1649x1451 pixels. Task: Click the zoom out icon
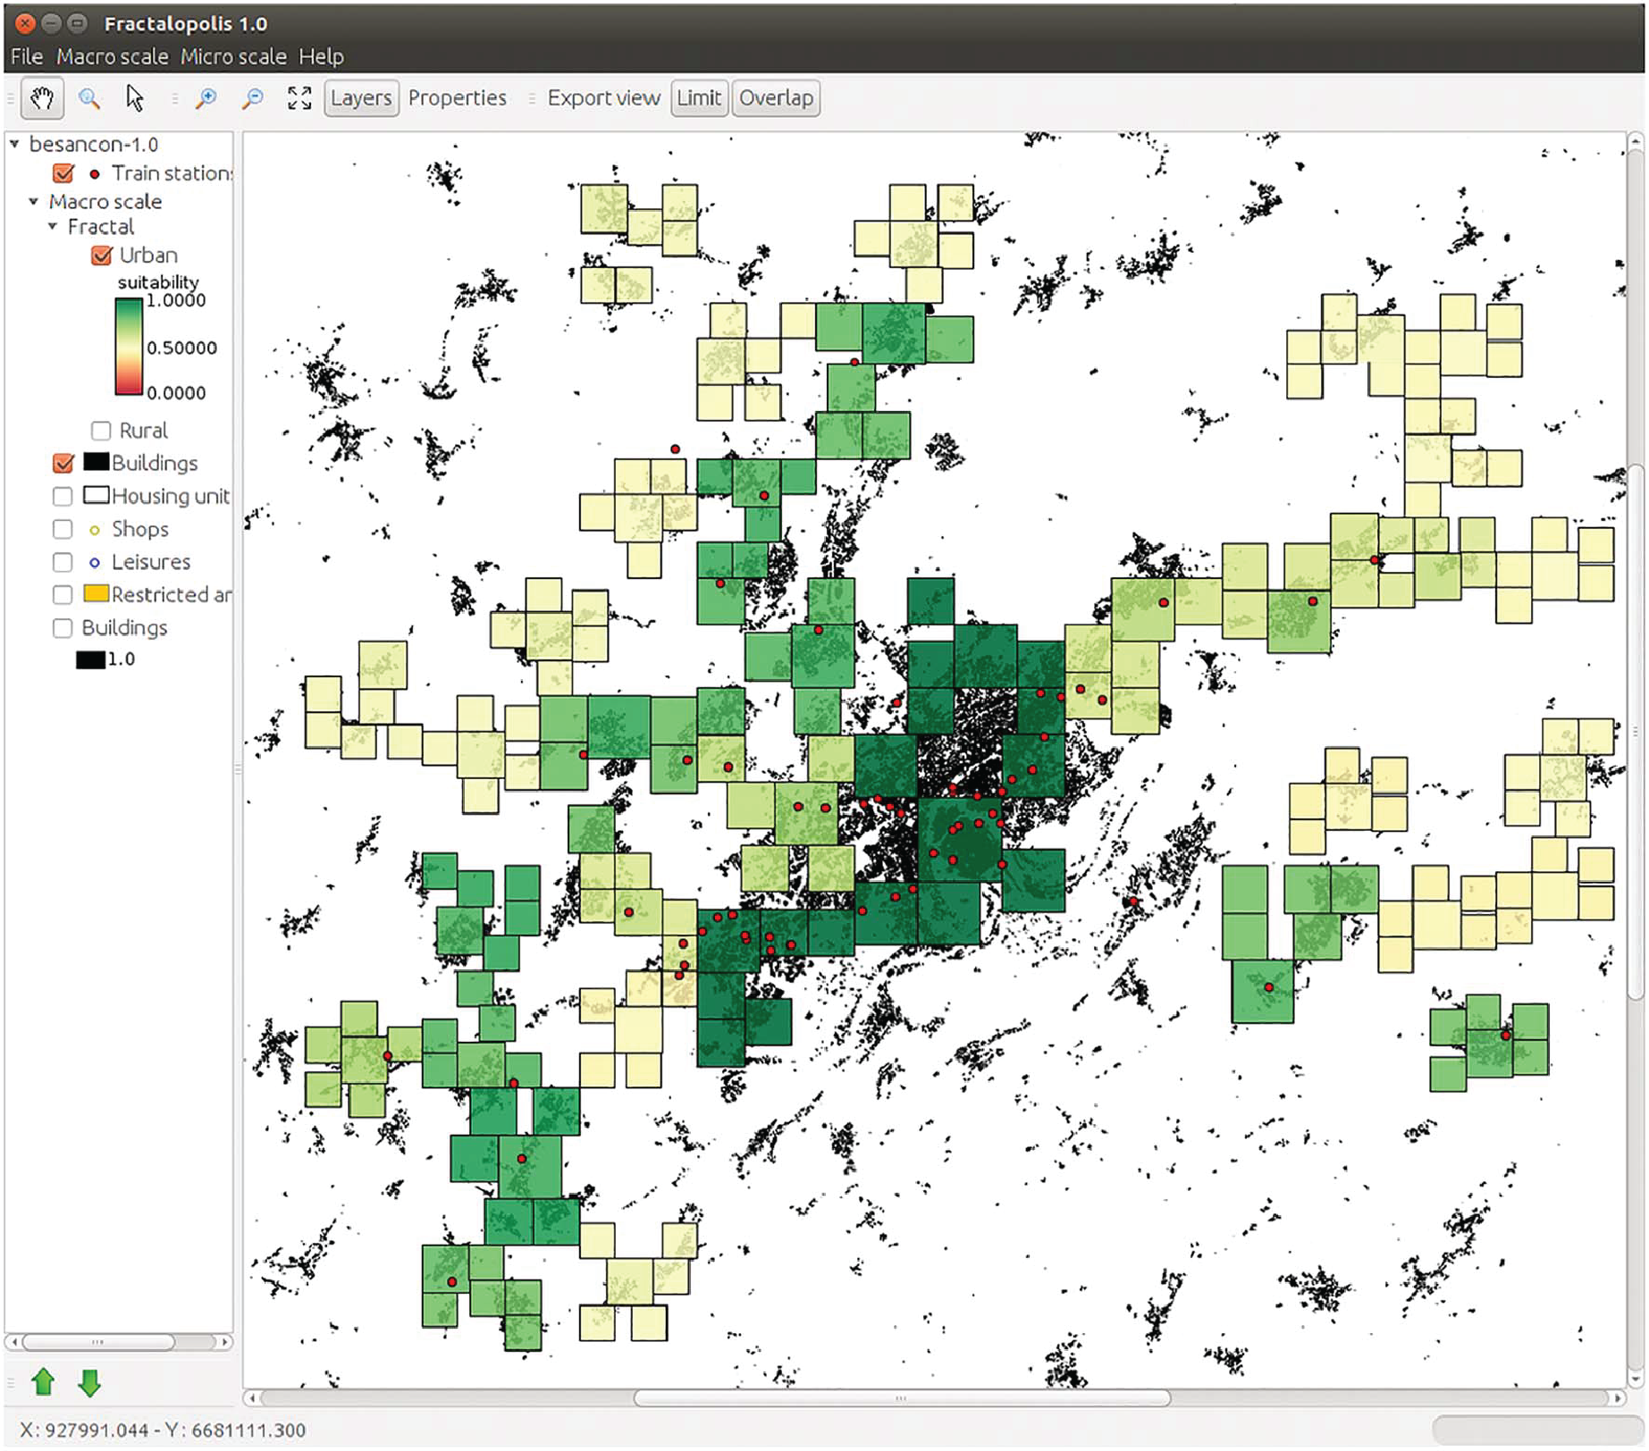click(x=253, y=98)
